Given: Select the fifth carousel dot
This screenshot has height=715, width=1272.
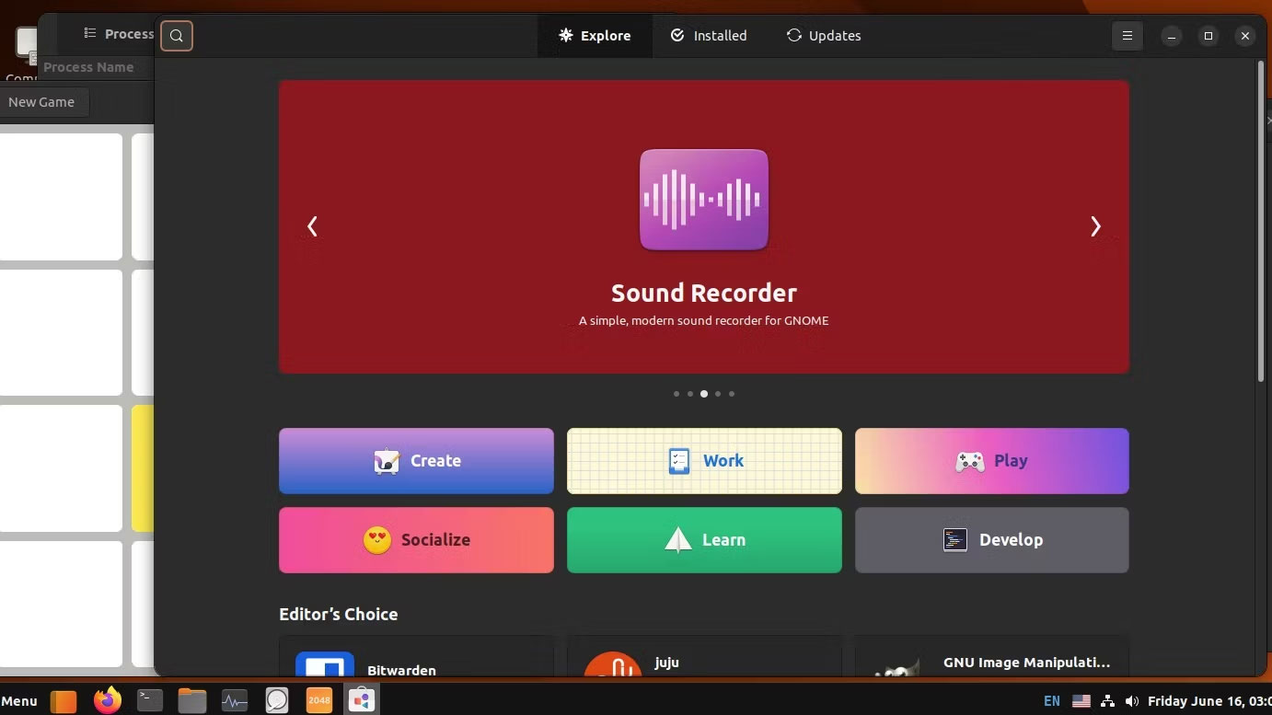Looking at the screenshot, I should click(732, 394).
